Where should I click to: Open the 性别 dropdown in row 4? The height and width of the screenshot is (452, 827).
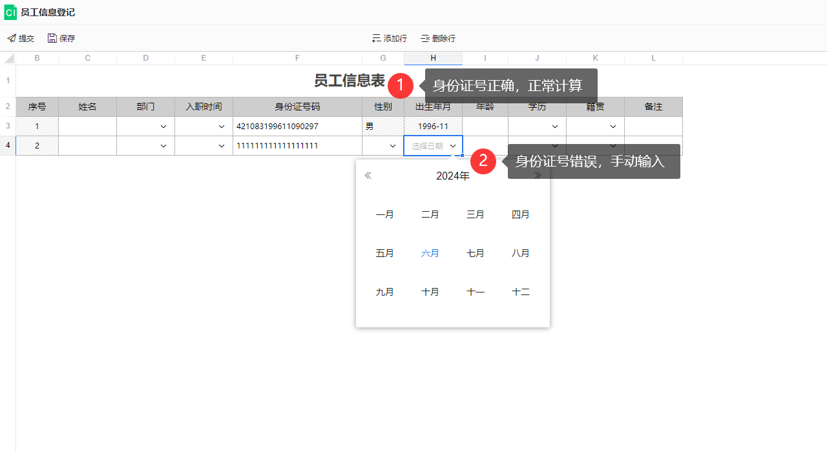[x=393, y=146]
